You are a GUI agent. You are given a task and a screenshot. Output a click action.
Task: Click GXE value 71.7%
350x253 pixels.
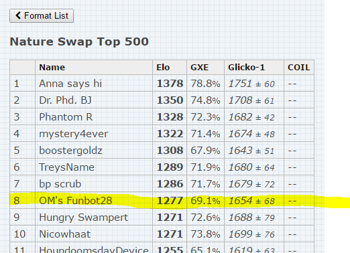point(205,184)
